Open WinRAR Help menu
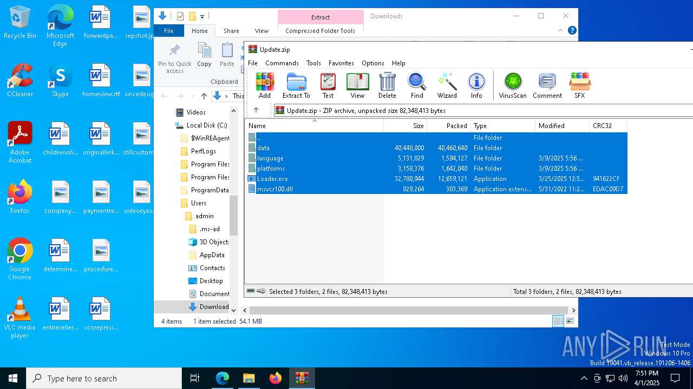 tap(398, 63)
